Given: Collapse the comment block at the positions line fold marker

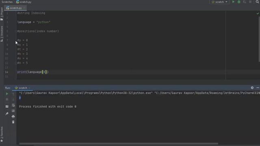Looking at the screenshot, I should [x=16, y=31].
